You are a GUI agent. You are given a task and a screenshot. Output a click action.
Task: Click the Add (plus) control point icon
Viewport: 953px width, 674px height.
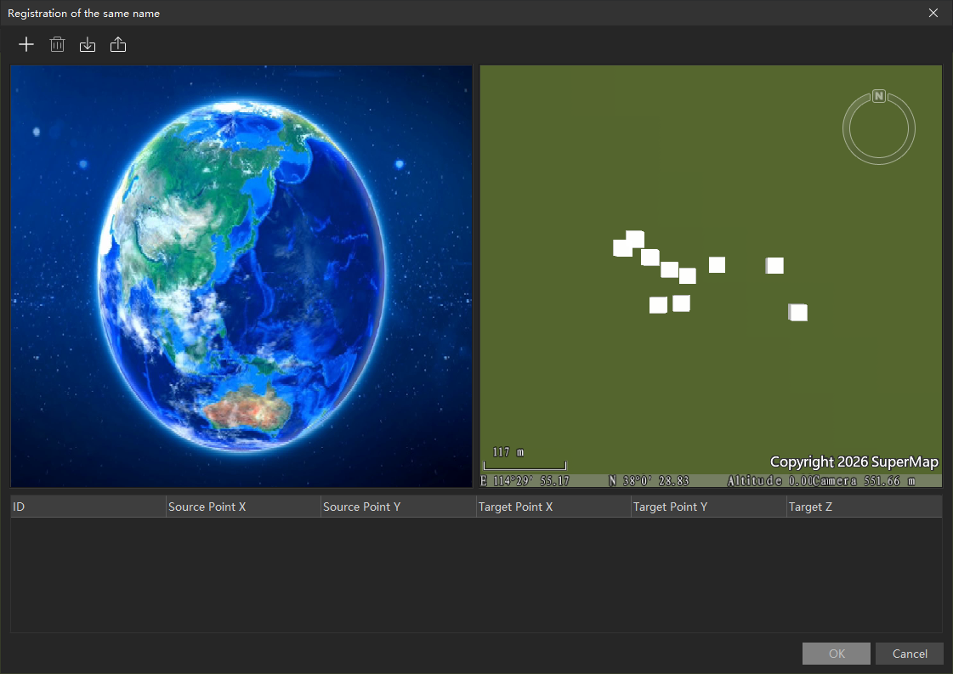pos(26,45)
